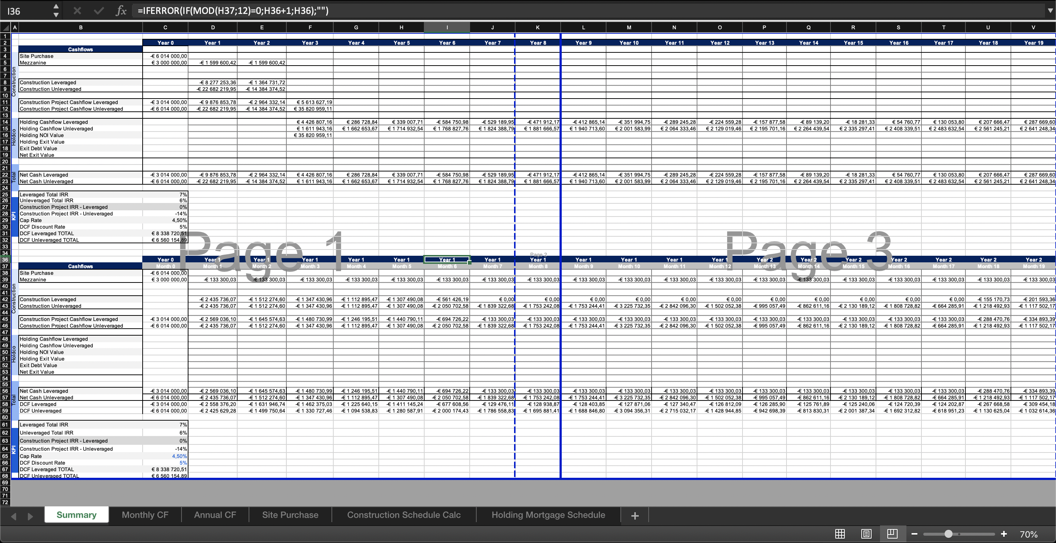Open the insert function fx icon
This screenshot has width=1056, height=543.
(121, 11)
